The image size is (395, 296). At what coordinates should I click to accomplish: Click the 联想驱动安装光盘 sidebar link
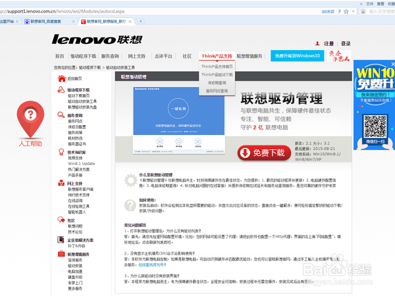[82, 107]
